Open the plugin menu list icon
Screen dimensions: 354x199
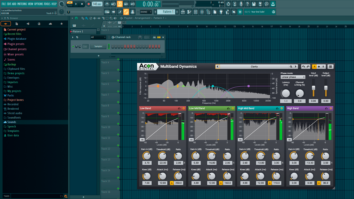(330, 67)
